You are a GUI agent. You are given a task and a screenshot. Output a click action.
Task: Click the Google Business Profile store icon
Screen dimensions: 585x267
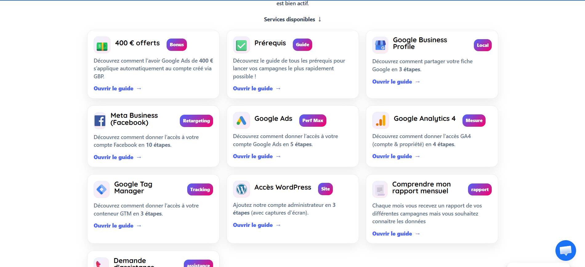(380, 45)
